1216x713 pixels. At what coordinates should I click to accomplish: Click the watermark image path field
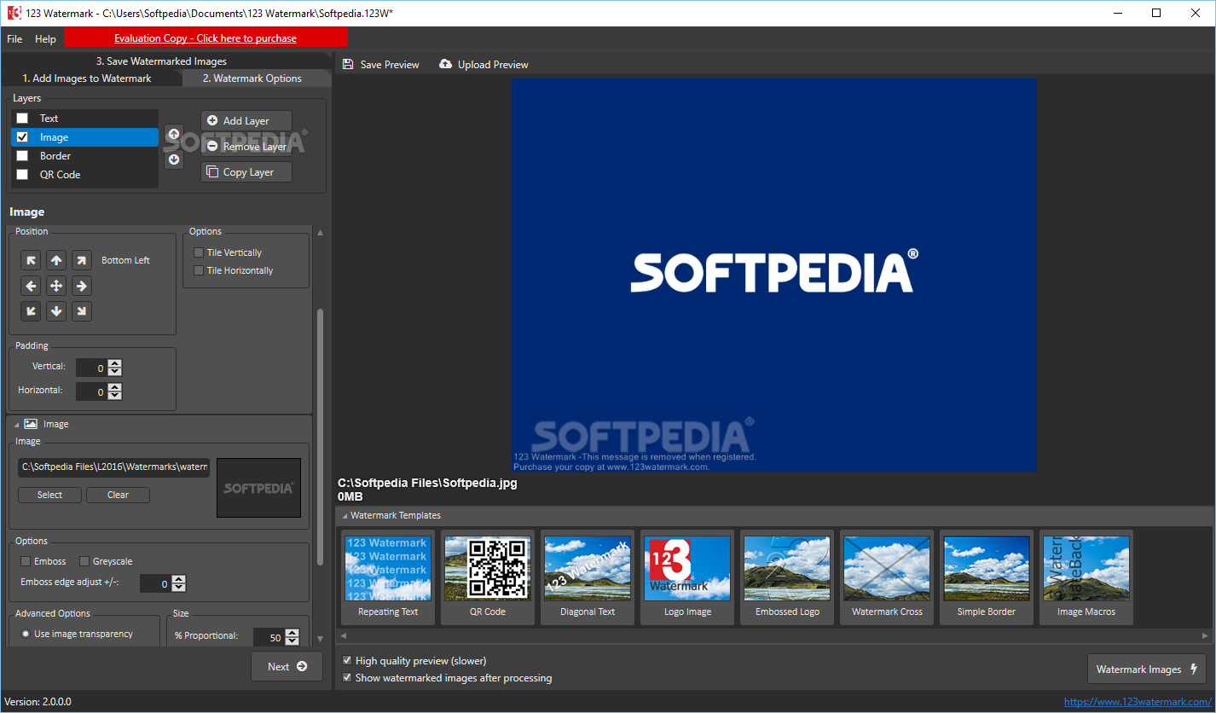[113, 467]
